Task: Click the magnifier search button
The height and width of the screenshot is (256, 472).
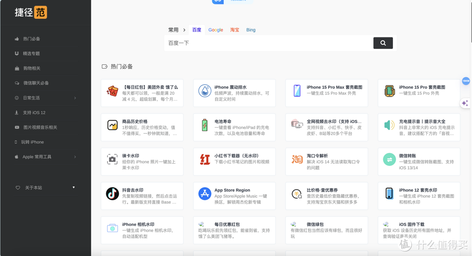Action: coord(383,43)
